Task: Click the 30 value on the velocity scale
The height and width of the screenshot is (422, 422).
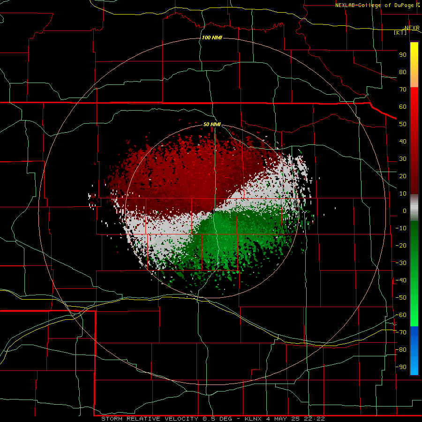Action: click(403, 159)
